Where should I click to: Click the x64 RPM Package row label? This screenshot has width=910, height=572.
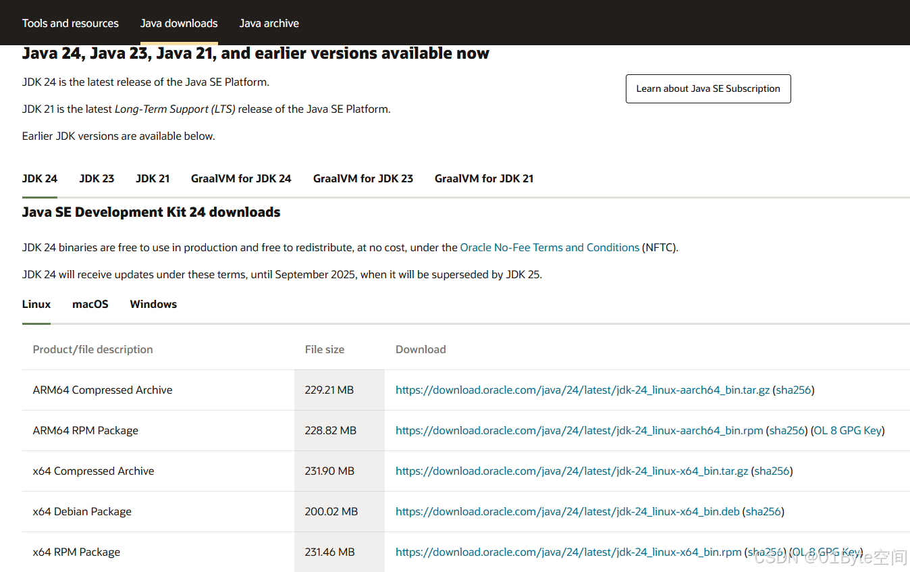tap(76, 552)
